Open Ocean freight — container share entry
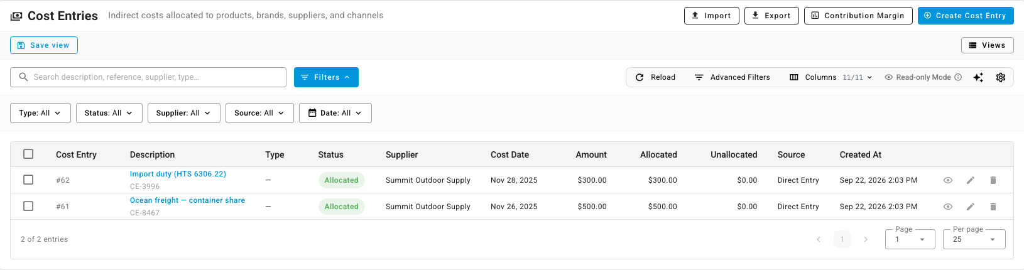 (187, 200)
